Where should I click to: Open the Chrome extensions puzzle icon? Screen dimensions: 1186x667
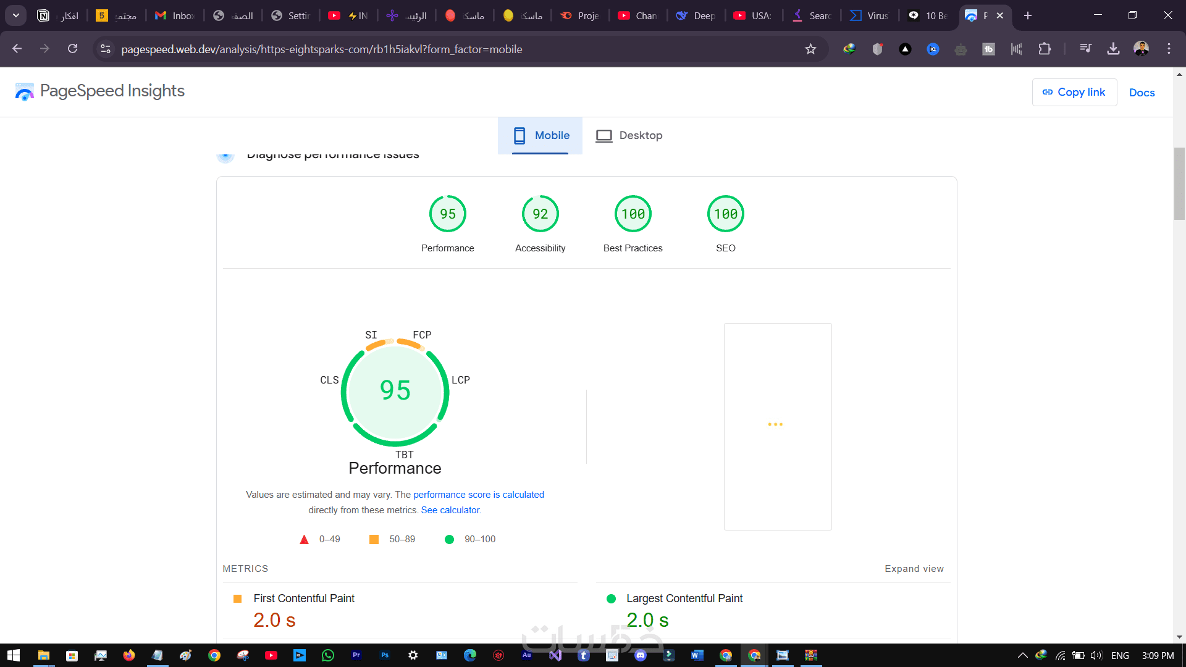1045,49
